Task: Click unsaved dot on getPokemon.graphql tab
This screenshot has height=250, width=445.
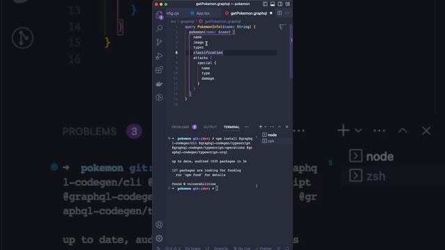Action: 271,13
